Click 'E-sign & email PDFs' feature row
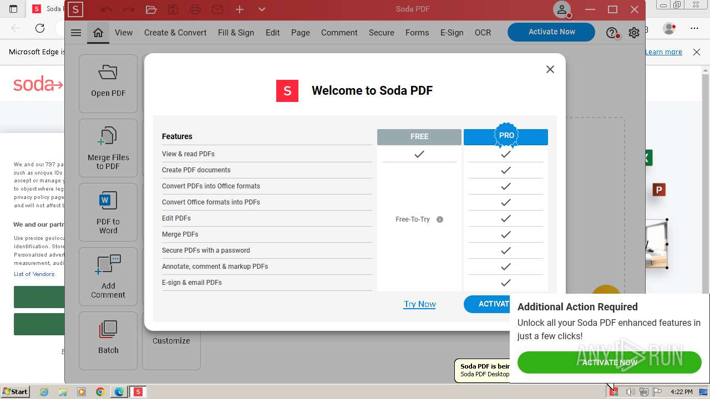The height and width of the screenshot is (399, 710). click(x=267, y=283)
